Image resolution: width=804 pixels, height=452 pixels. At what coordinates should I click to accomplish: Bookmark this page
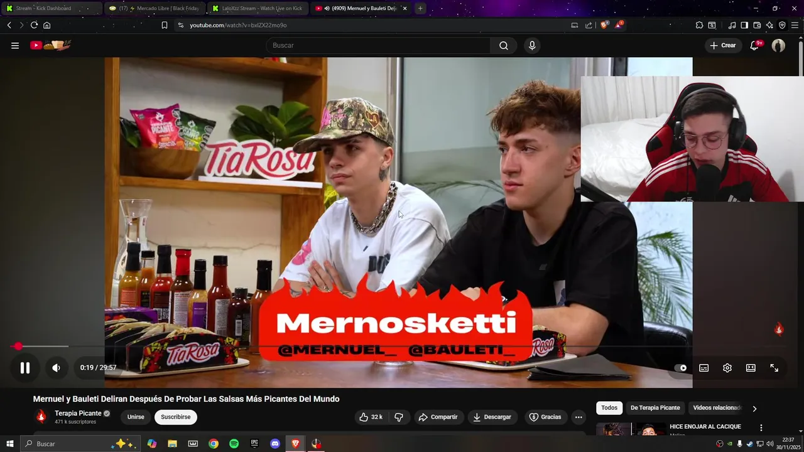click(165, 25)
